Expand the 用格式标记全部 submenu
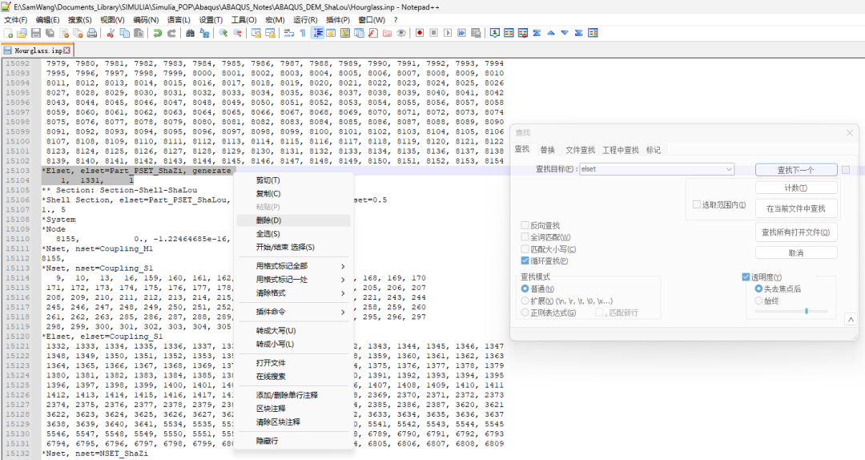Screen dimensions: 865x460 point(295,266)
